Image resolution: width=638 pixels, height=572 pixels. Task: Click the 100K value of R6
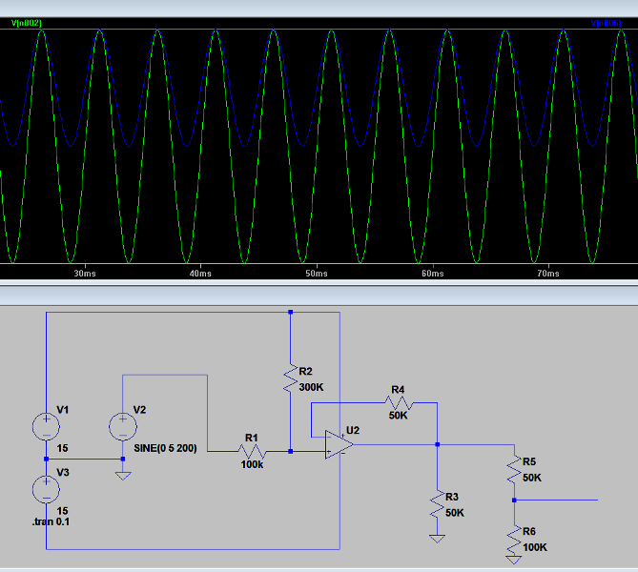point(535,547)
